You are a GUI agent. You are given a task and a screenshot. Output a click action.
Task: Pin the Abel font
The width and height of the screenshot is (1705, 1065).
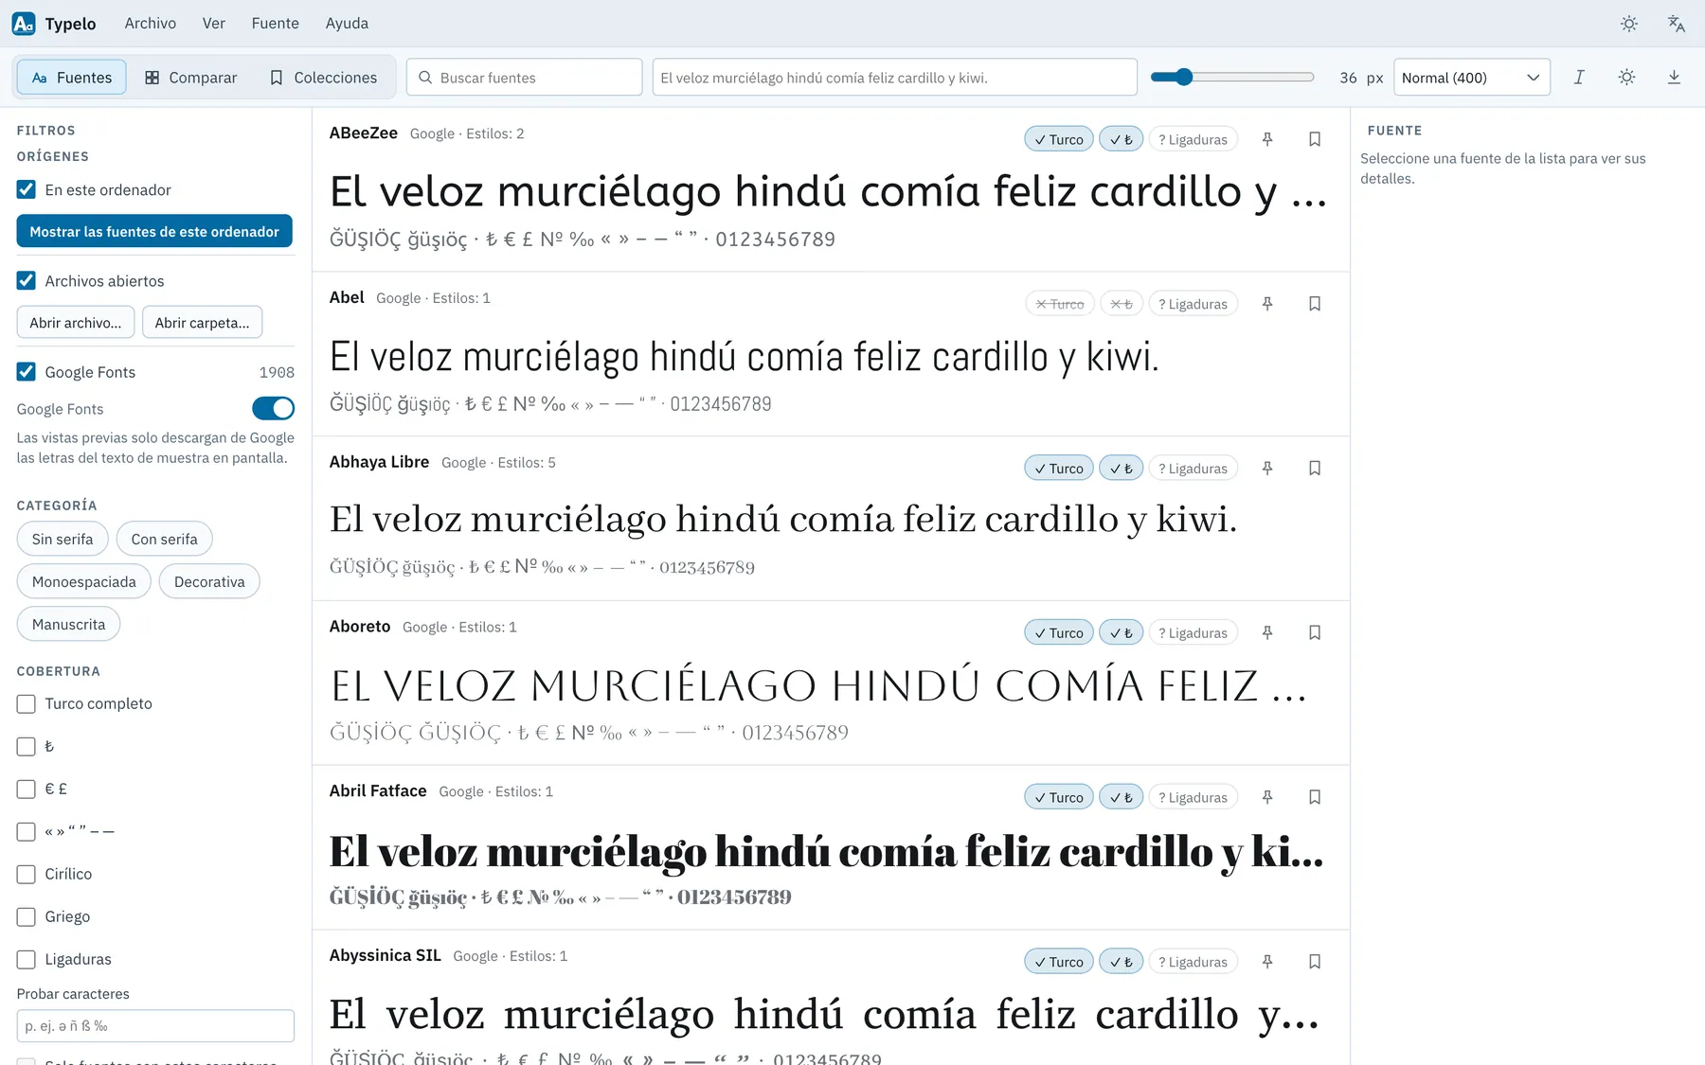1267,304
